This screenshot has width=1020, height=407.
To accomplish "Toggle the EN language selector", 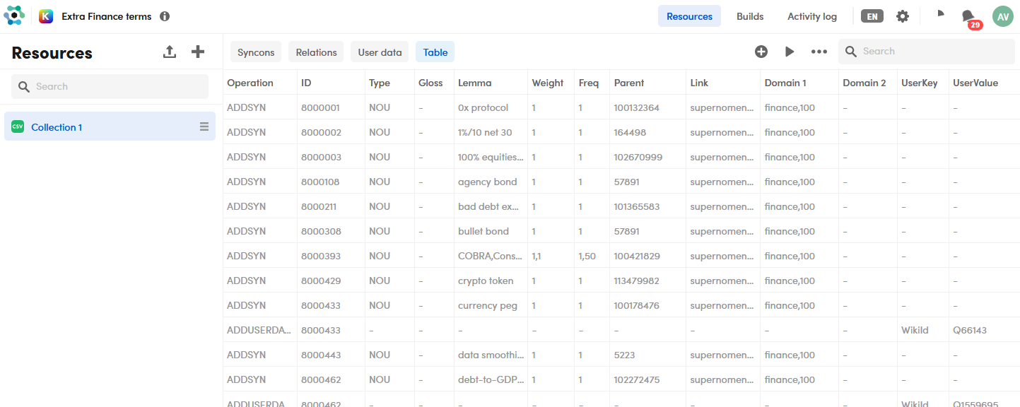I will [872, 16].
